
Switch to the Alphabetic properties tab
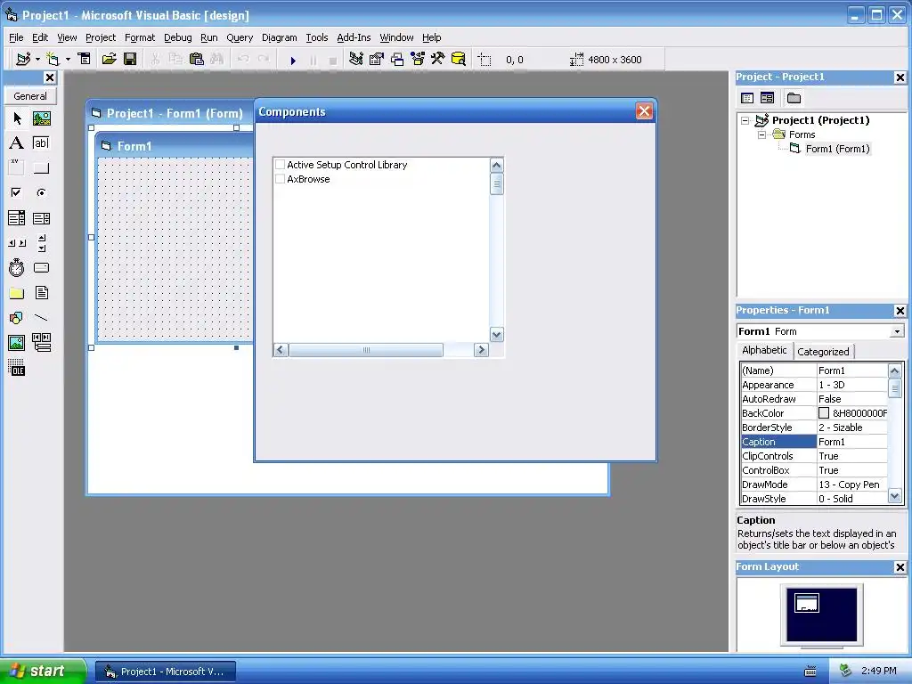[764, 350]
